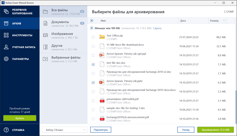Click the Test-Office.zip folder icon
The width and height of the screenshot is (237, 136).
click(102, 37)
